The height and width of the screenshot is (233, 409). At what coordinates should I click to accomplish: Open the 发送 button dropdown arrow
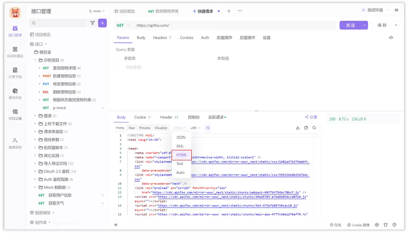[365, 25]
